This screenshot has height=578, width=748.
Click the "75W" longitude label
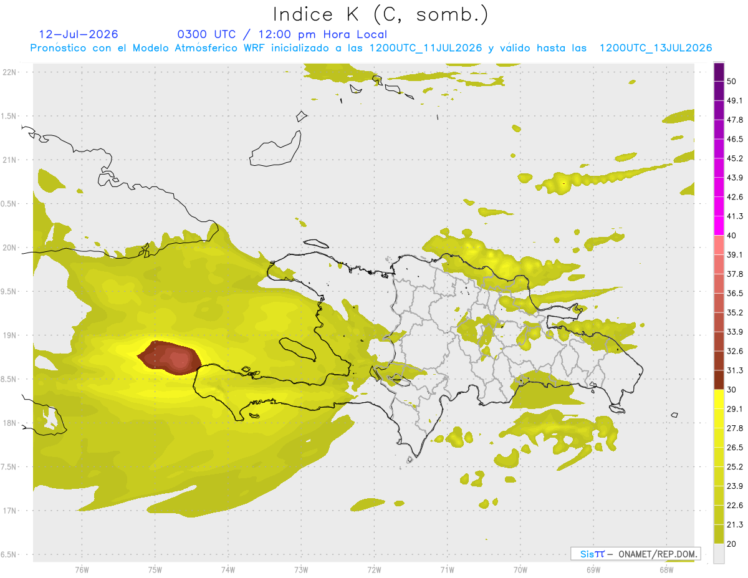tap(155, 569)
